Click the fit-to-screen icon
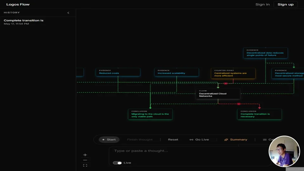The image size is (304, 171). click(85, 165)
